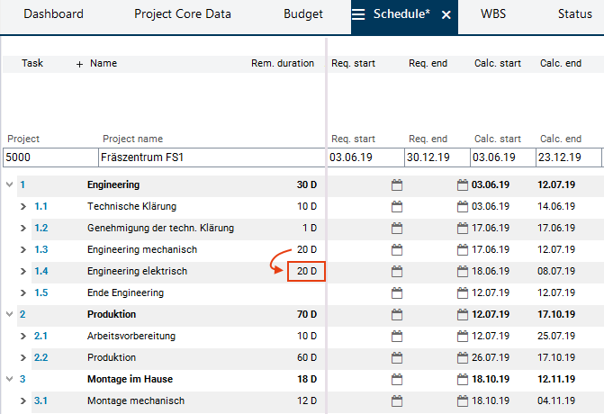This screenshot has width=604, height=414.
Task: Open Req. start calendar for Technische Klärung
Action: pos(397,206)
